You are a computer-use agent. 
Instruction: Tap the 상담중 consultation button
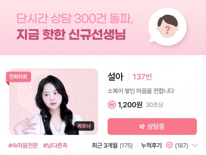coord(152,127)
